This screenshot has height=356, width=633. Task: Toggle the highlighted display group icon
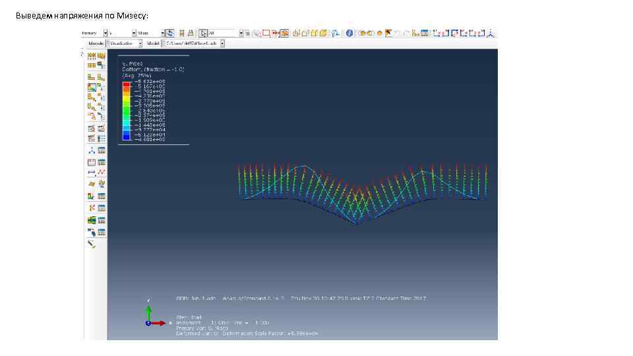(285, 33)
